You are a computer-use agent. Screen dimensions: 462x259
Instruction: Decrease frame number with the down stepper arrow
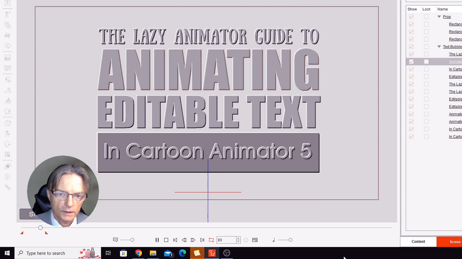[238, 242]
